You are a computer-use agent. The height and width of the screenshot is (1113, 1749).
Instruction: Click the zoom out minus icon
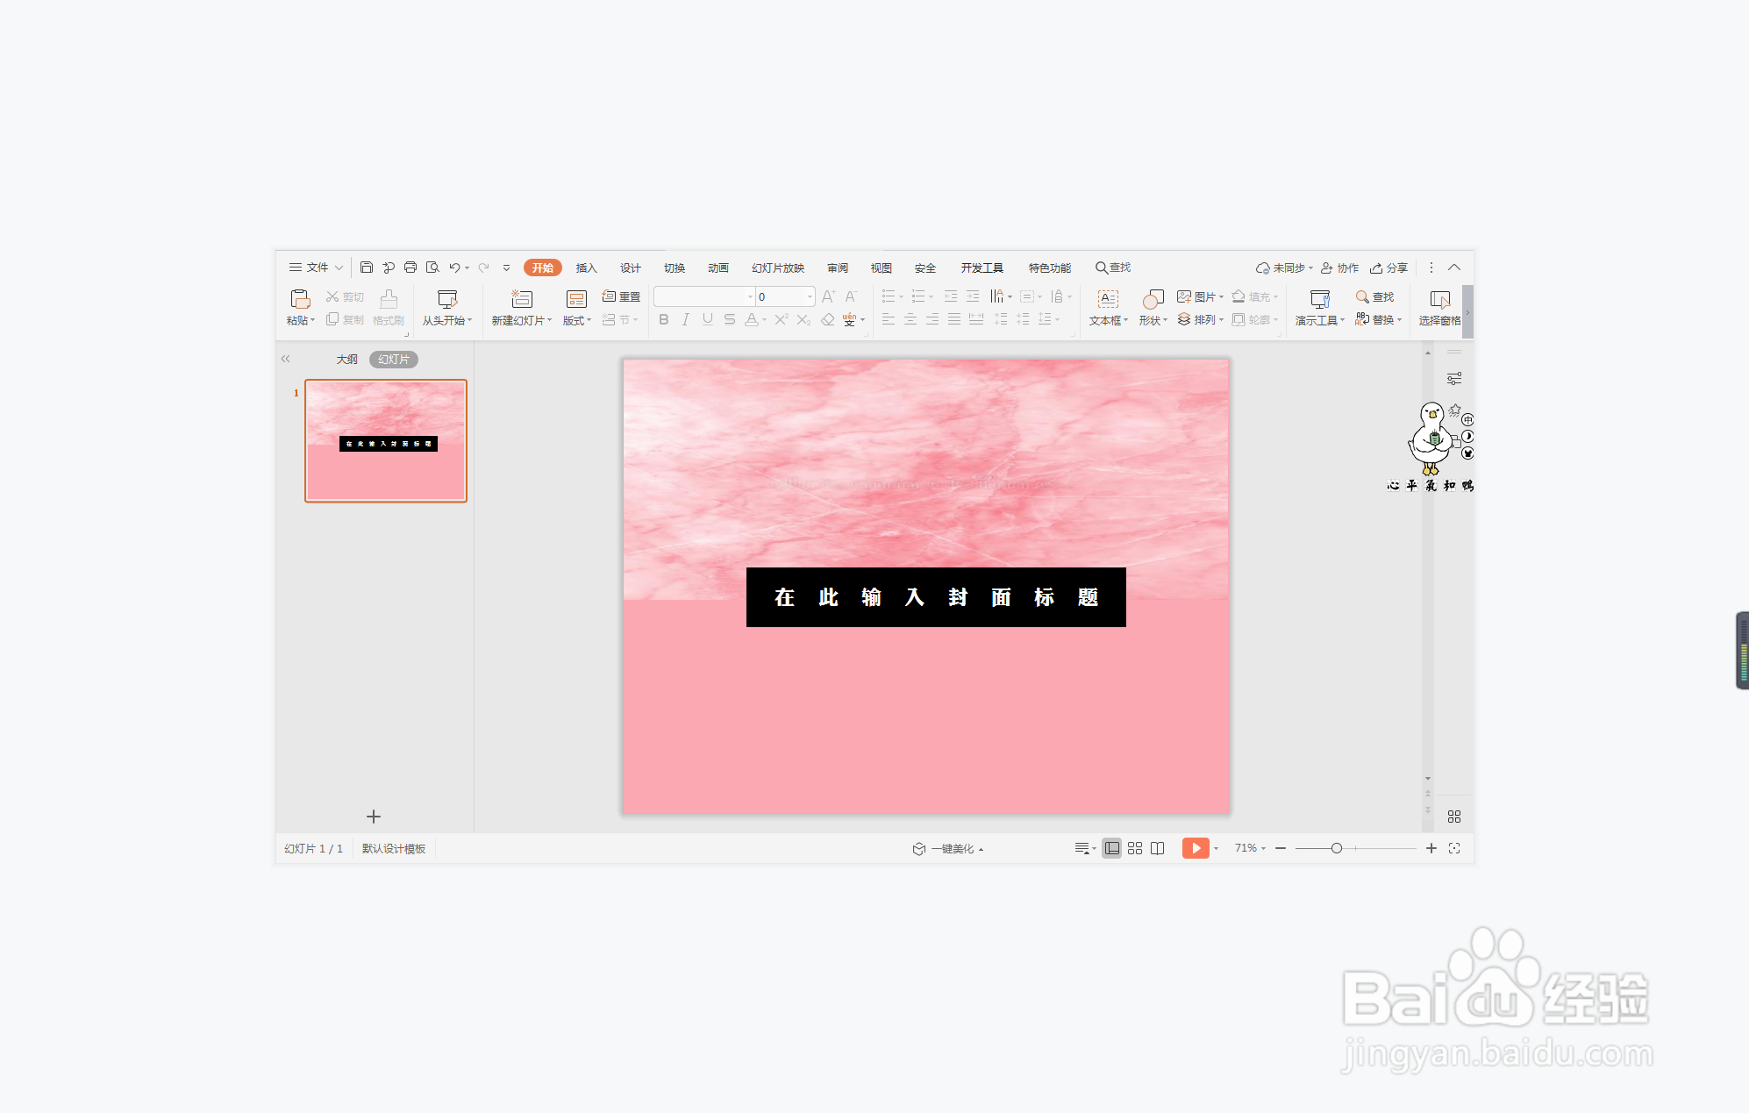tap(1281, 848)
